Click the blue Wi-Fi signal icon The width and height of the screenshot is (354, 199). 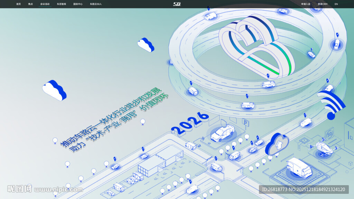332,105
